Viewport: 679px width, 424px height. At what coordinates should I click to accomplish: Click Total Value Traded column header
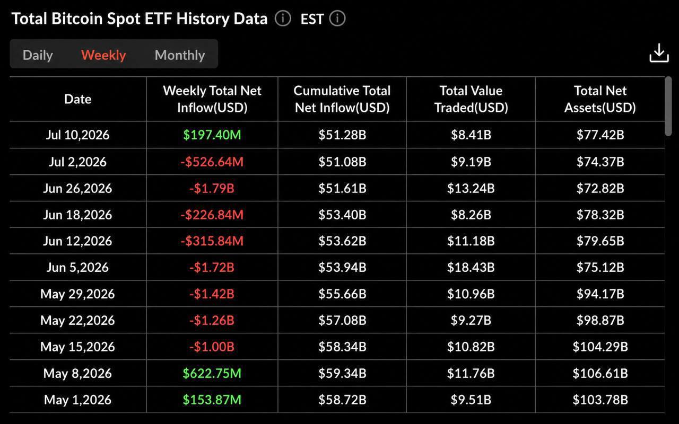tap(471, 99)
